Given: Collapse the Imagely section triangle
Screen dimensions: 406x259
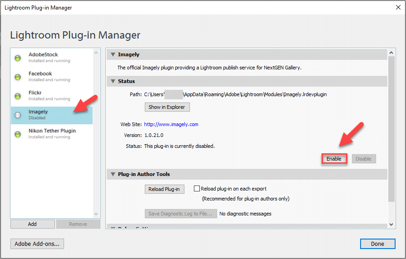Looking at the screenshot, I should click(x=113, y=54).
